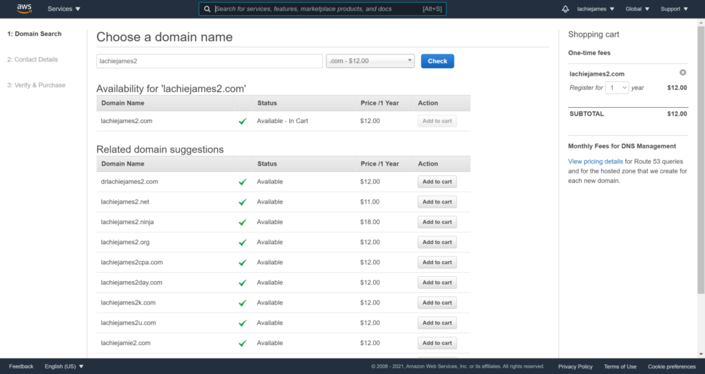Click green checkmark for lachiejamie2.com
705x374 pixels.
242,344
